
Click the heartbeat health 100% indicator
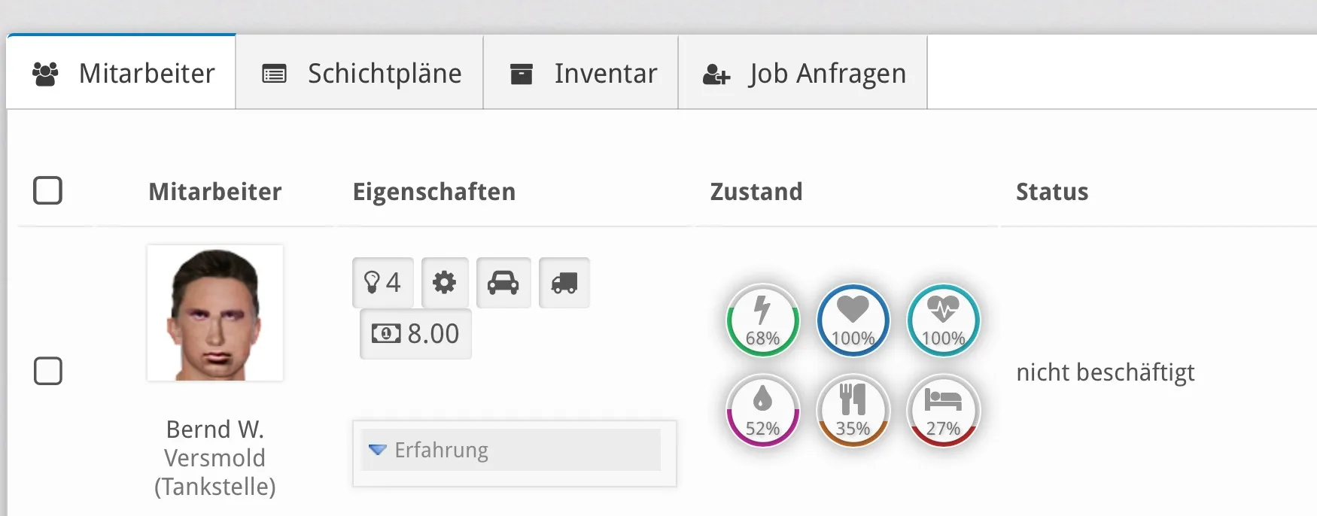[x=943, y=320]
